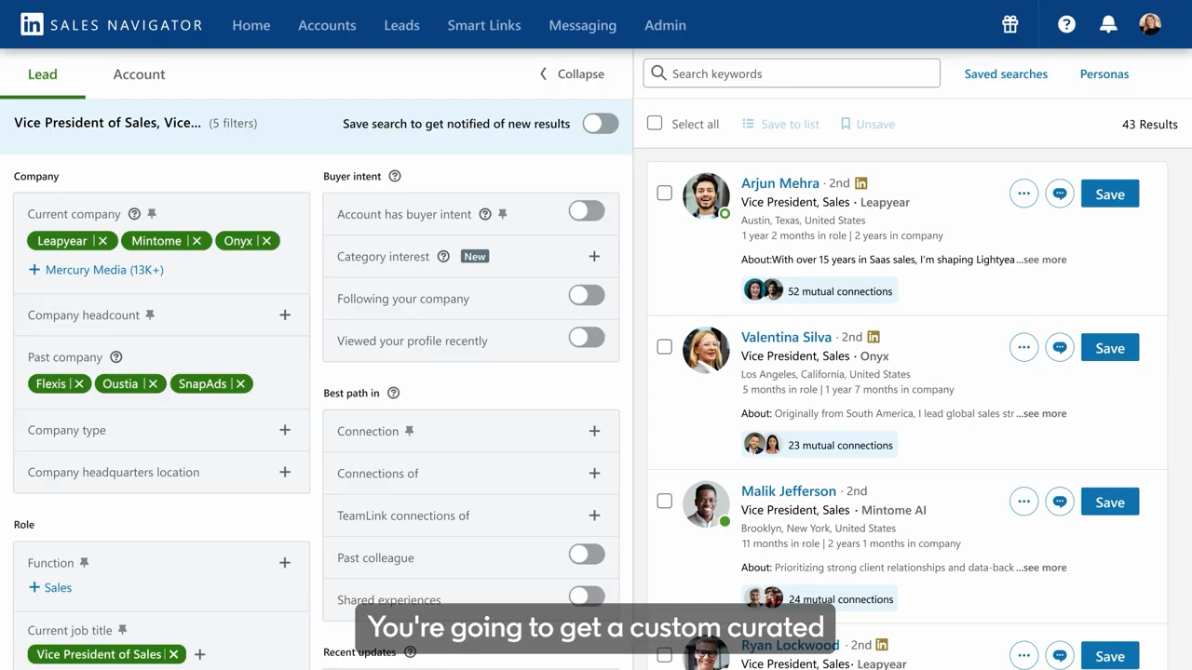Enable Following your company toggle

(x=587, y=296)
